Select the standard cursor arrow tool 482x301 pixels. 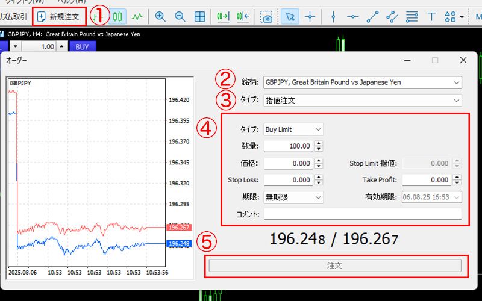pyautogui.click(x=290, y=17)
